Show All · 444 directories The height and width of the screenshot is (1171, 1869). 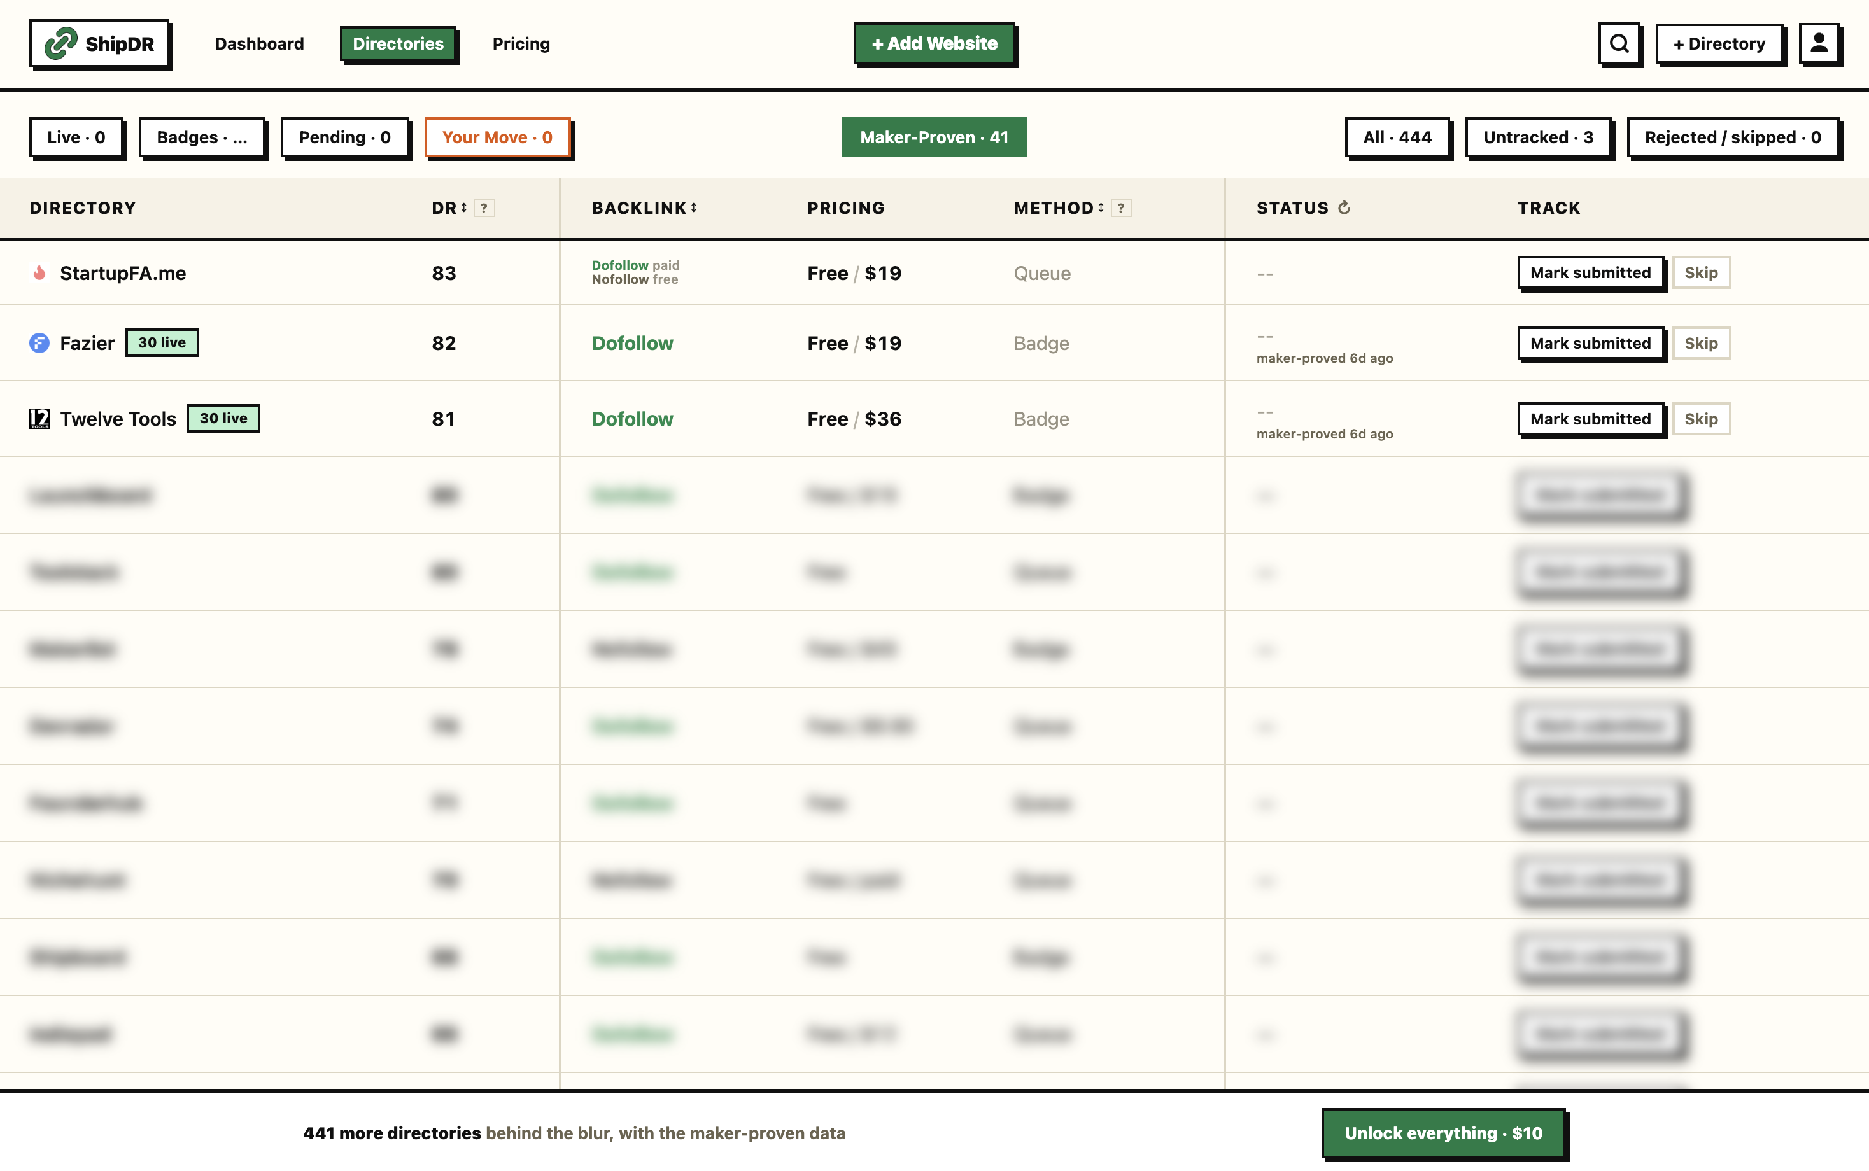pos(1397,137)
